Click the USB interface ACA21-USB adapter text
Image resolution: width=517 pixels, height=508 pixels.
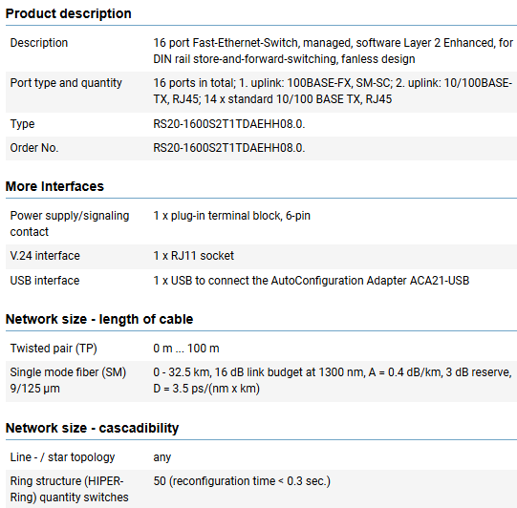[x=312, y=281]
